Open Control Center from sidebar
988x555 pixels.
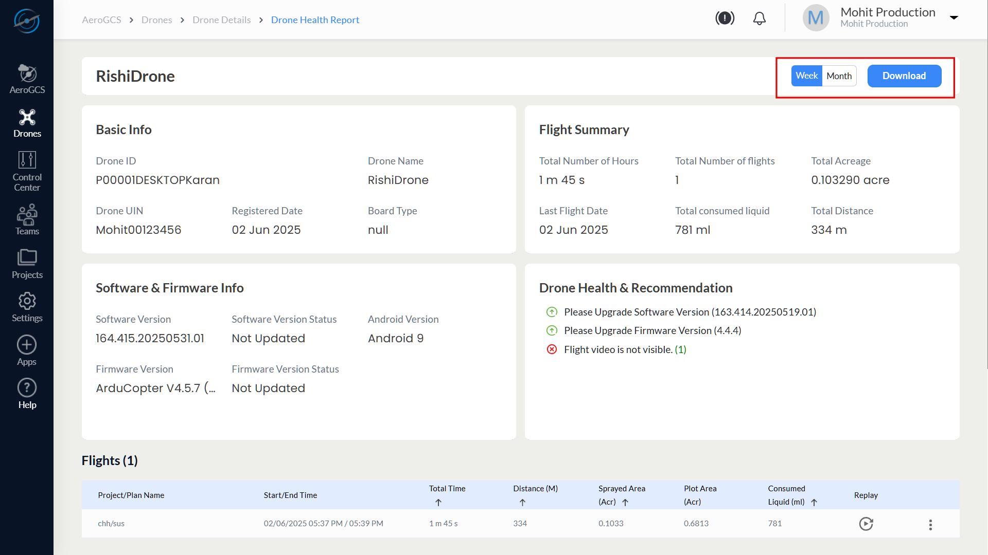coord(27,171)
